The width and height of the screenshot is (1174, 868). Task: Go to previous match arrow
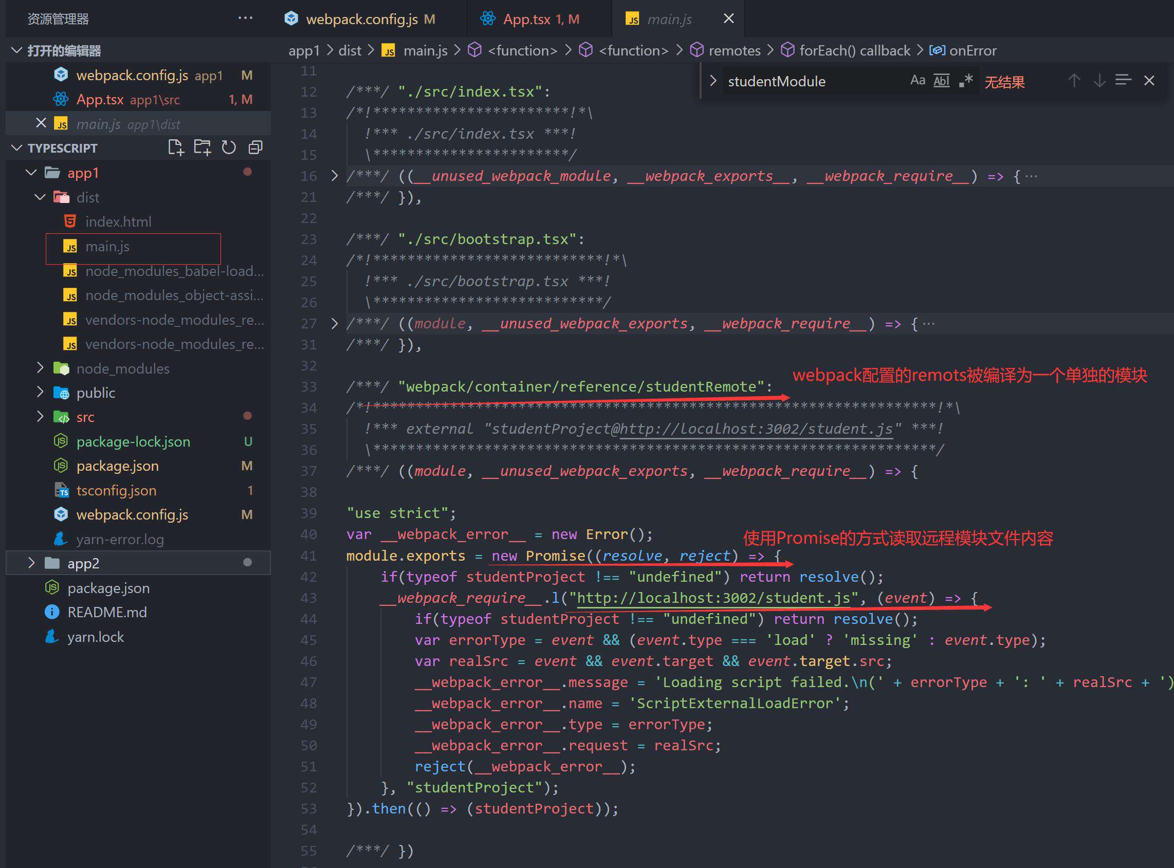[1074, 80]
